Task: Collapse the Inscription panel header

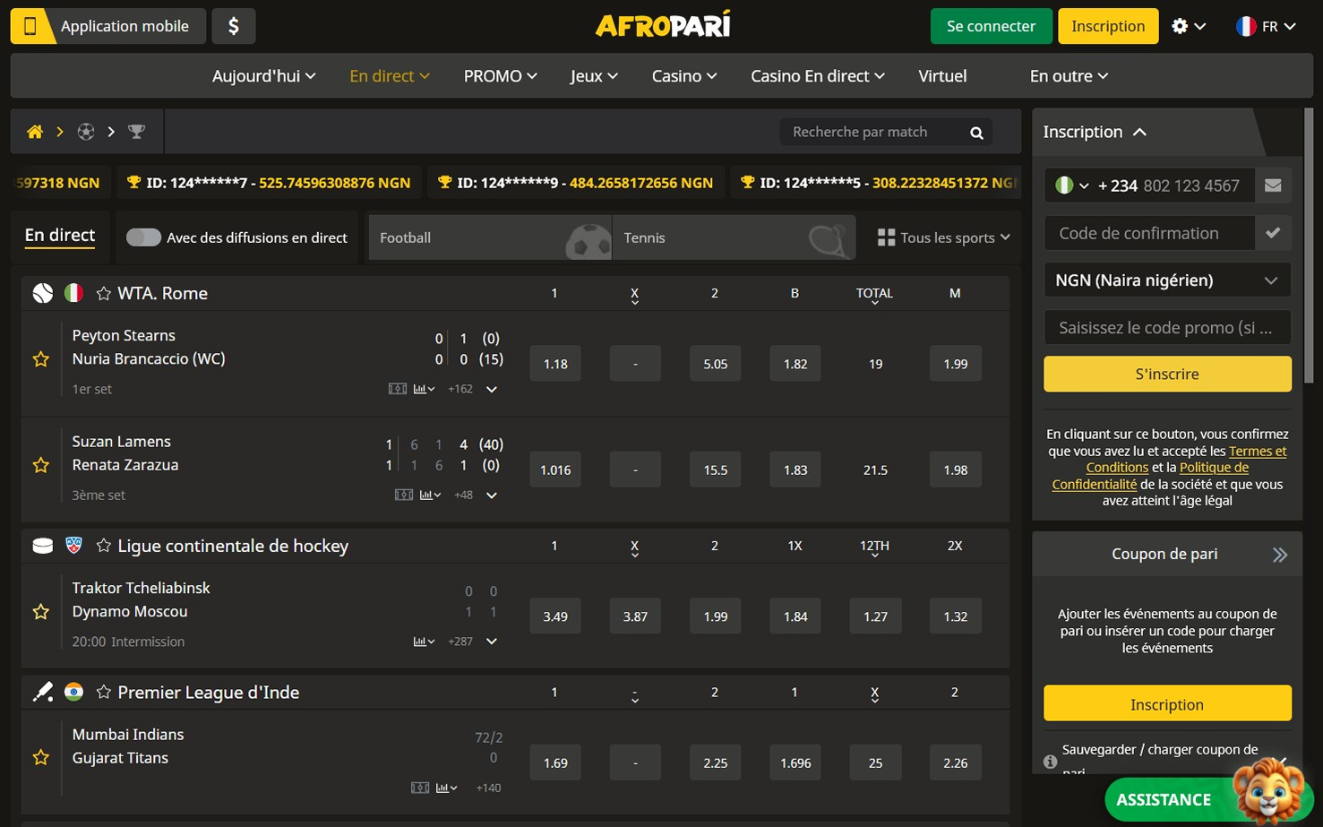Action: [1095, 132]
